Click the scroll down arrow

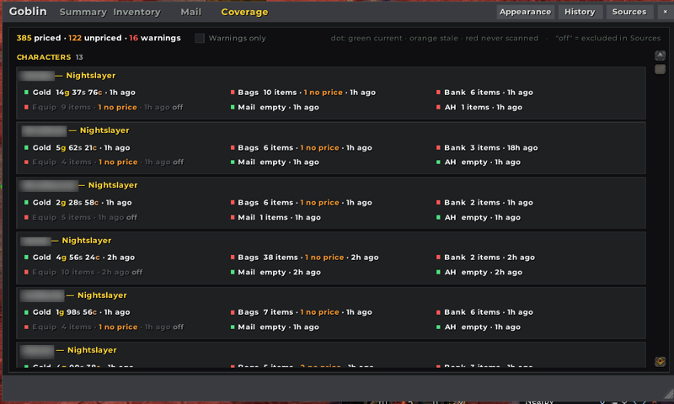pyautogui.click(x=660, y=362)
